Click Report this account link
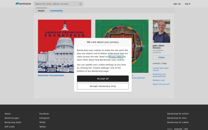 pyautogui.click(x=161, y=84)
